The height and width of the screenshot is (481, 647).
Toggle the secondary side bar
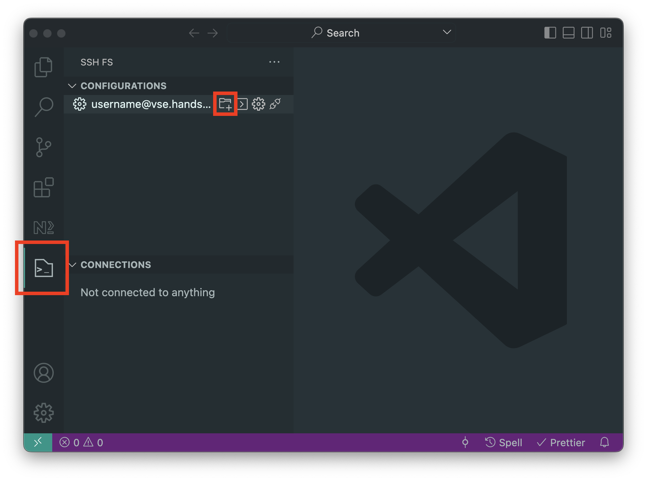click(x=587, y=33)
